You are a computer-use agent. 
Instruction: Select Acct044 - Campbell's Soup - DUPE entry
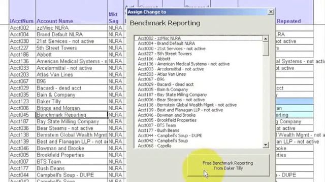199,135
